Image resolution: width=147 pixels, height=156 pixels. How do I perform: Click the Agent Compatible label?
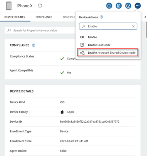point(21,71)
